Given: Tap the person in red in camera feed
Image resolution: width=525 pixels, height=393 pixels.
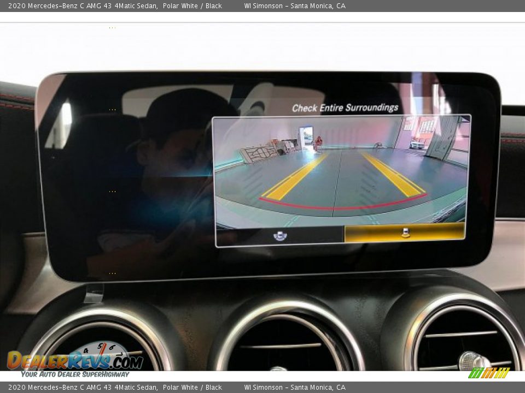Looking at the screenshot, I should [x=318, y=143].
